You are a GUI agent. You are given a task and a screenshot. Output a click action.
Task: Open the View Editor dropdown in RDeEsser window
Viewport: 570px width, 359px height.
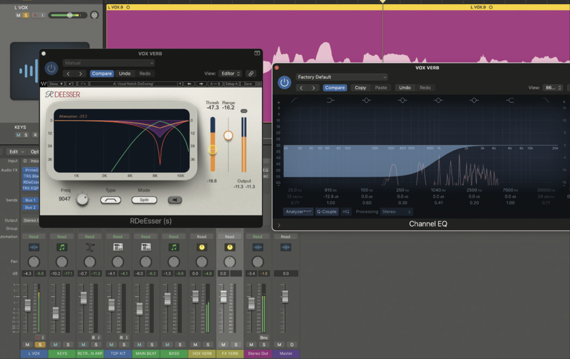tap(230, 74)
